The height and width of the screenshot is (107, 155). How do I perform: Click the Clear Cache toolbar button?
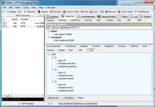coord(125,12)
